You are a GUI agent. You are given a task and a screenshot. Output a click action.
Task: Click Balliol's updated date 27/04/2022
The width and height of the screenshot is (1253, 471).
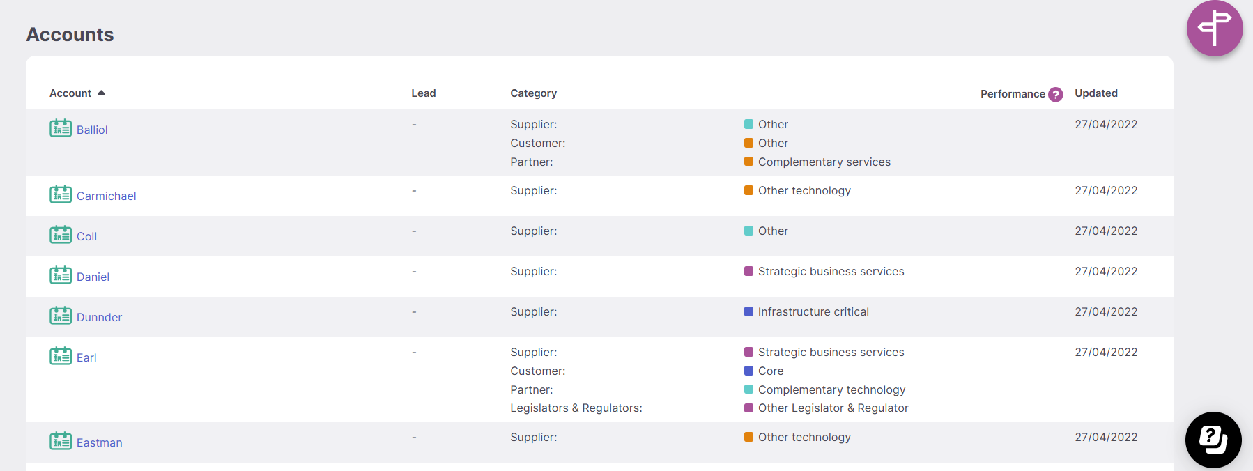[x=1106, y=124]
